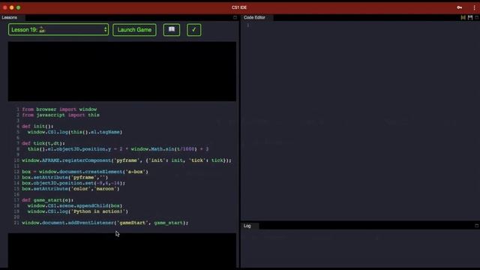
Task: Maximize the Lessons panel
Action: click(235, 17)
